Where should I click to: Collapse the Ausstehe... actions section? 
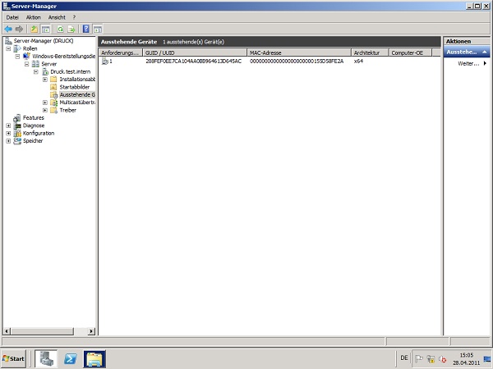(485, 52)
